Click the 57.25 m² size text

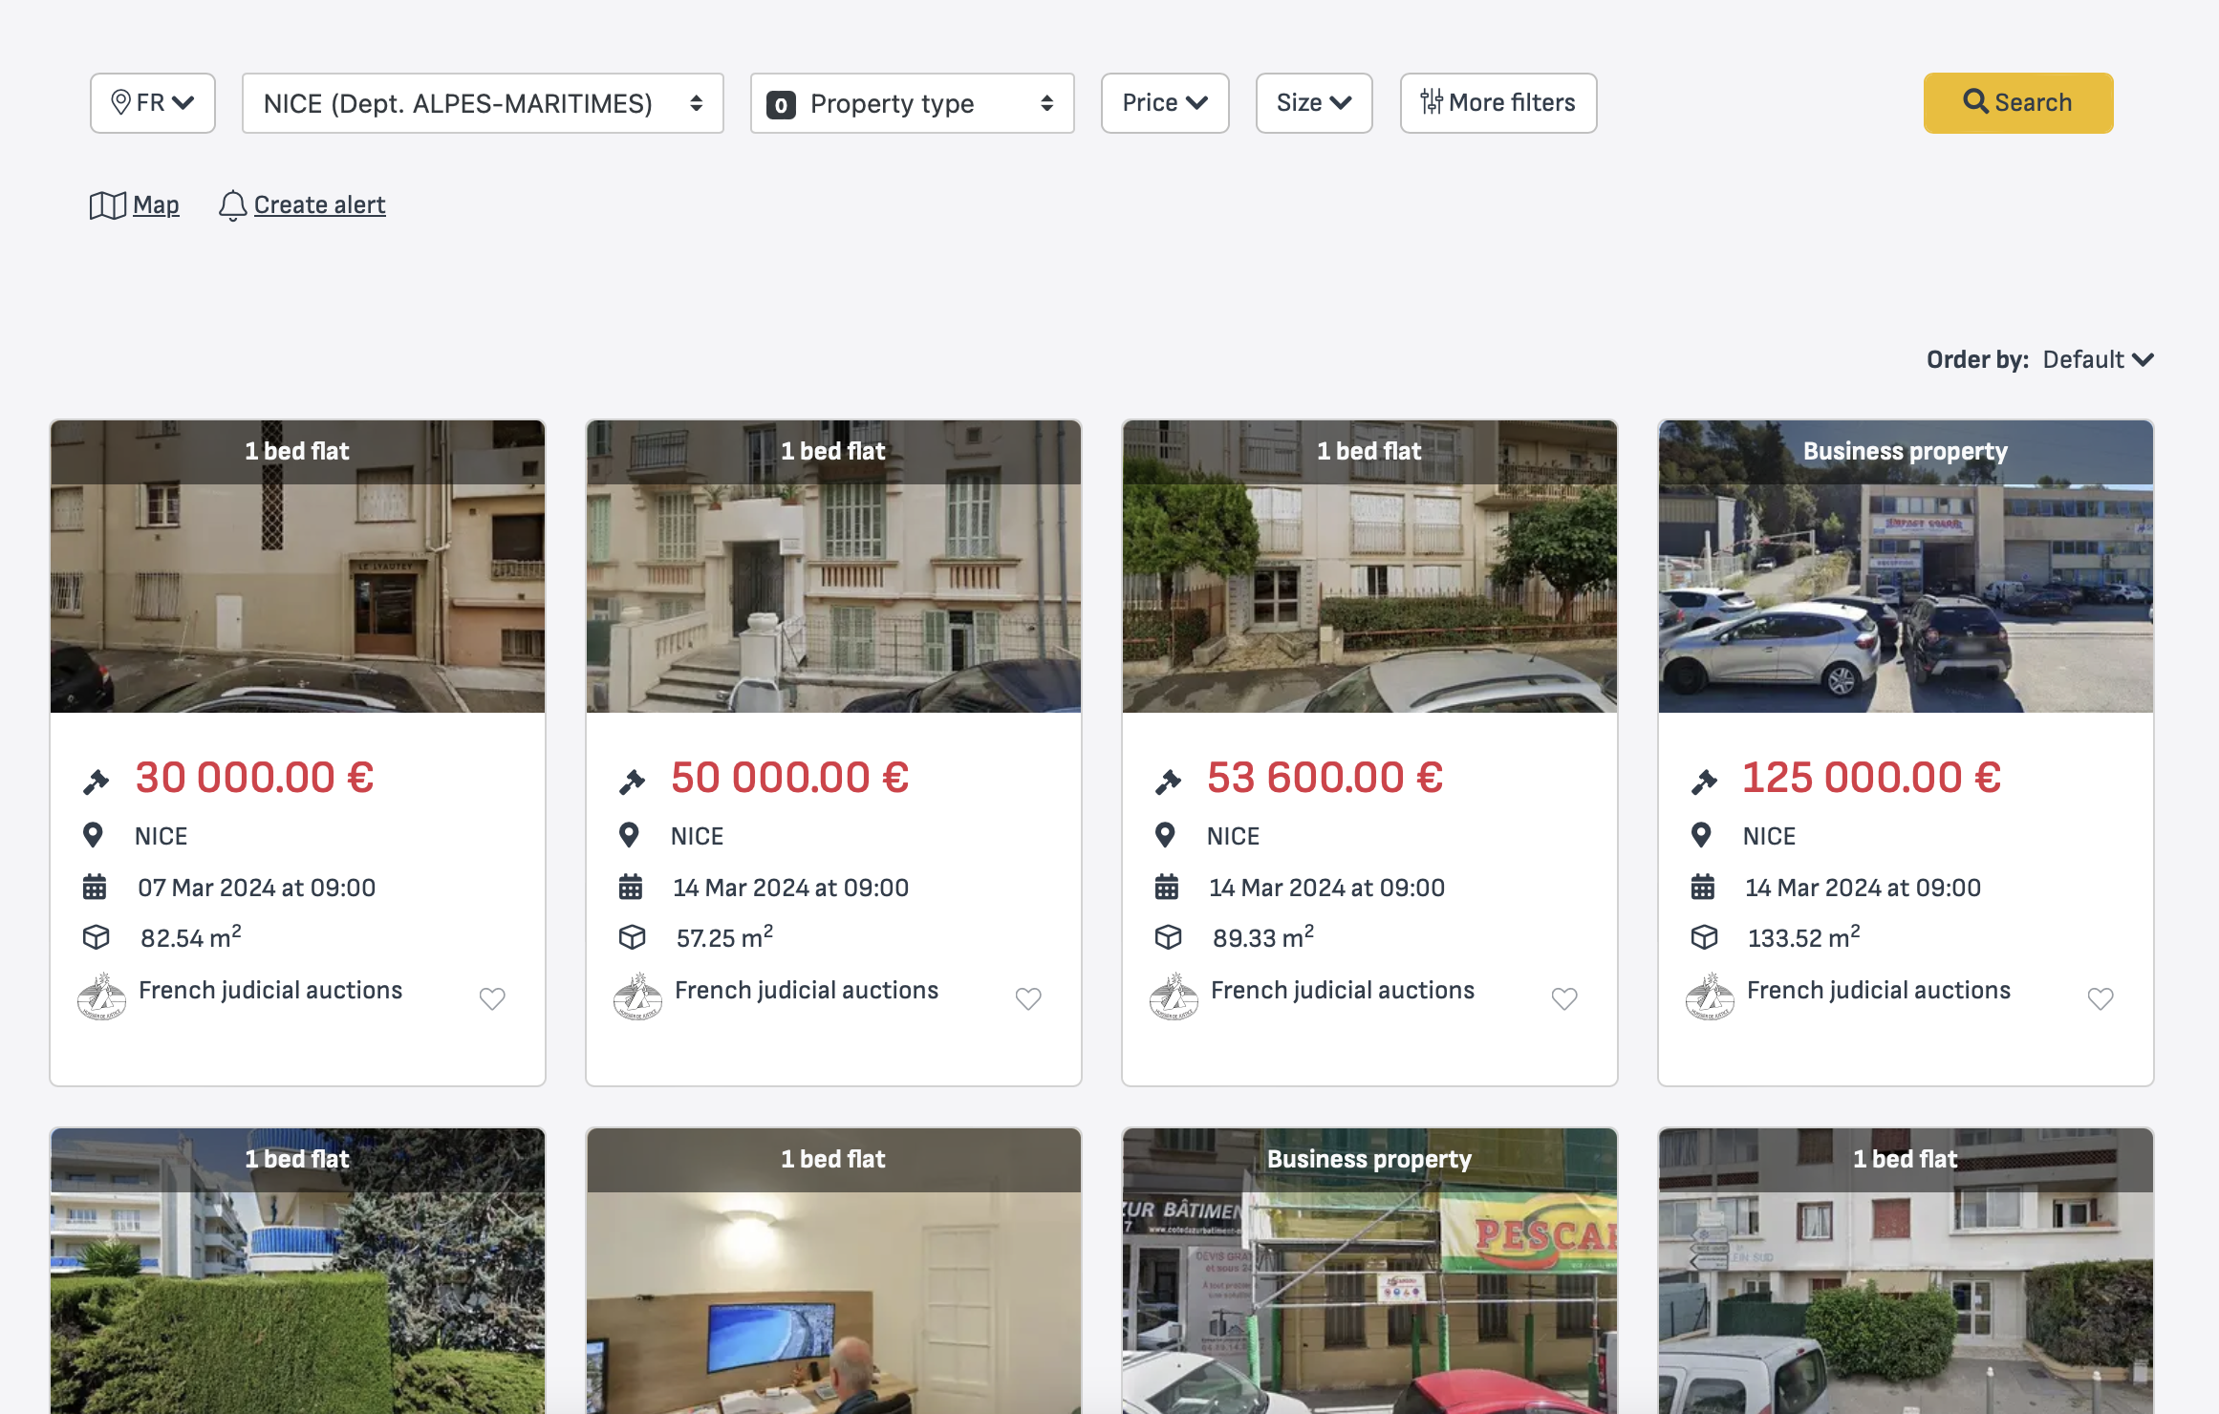pyautogui.click(x=724, y=936)
